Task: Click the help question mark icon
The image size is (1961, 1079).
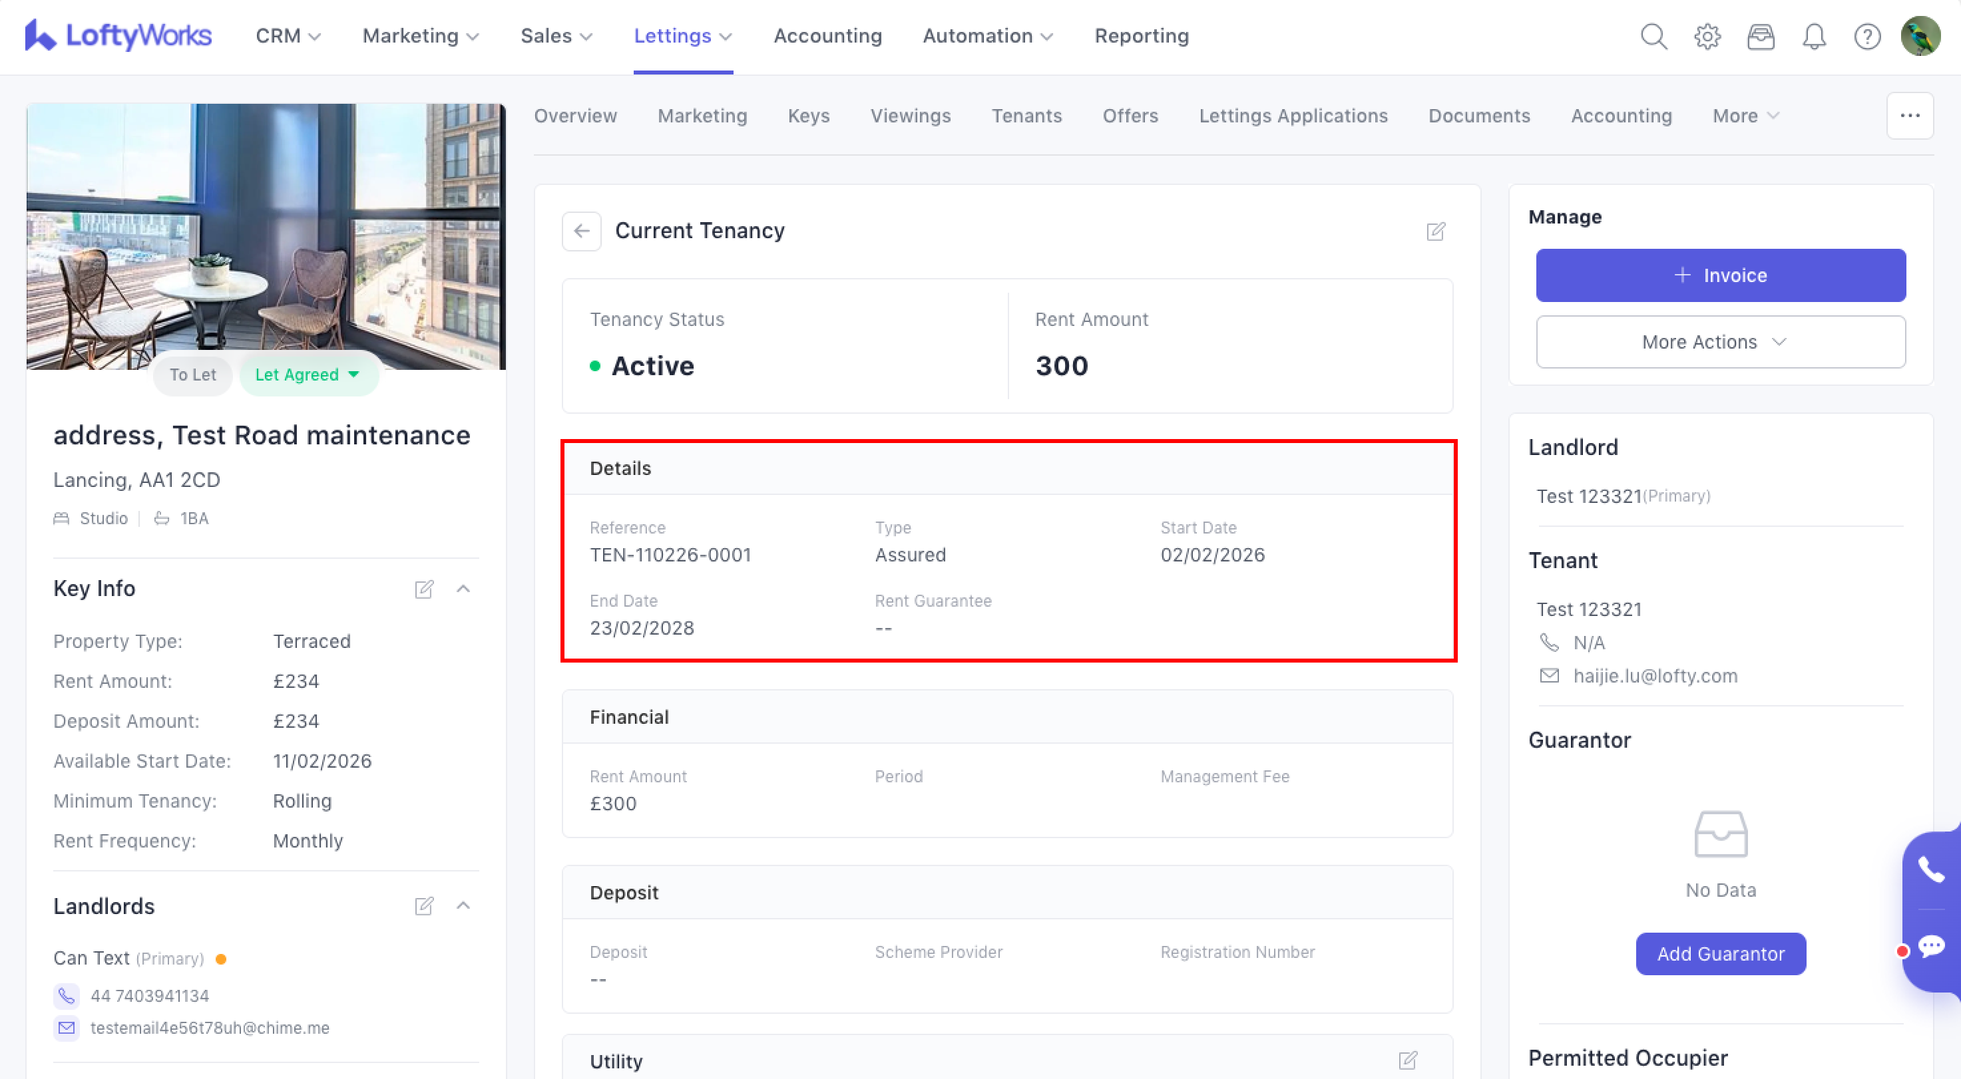Action: click(1866, 36)
